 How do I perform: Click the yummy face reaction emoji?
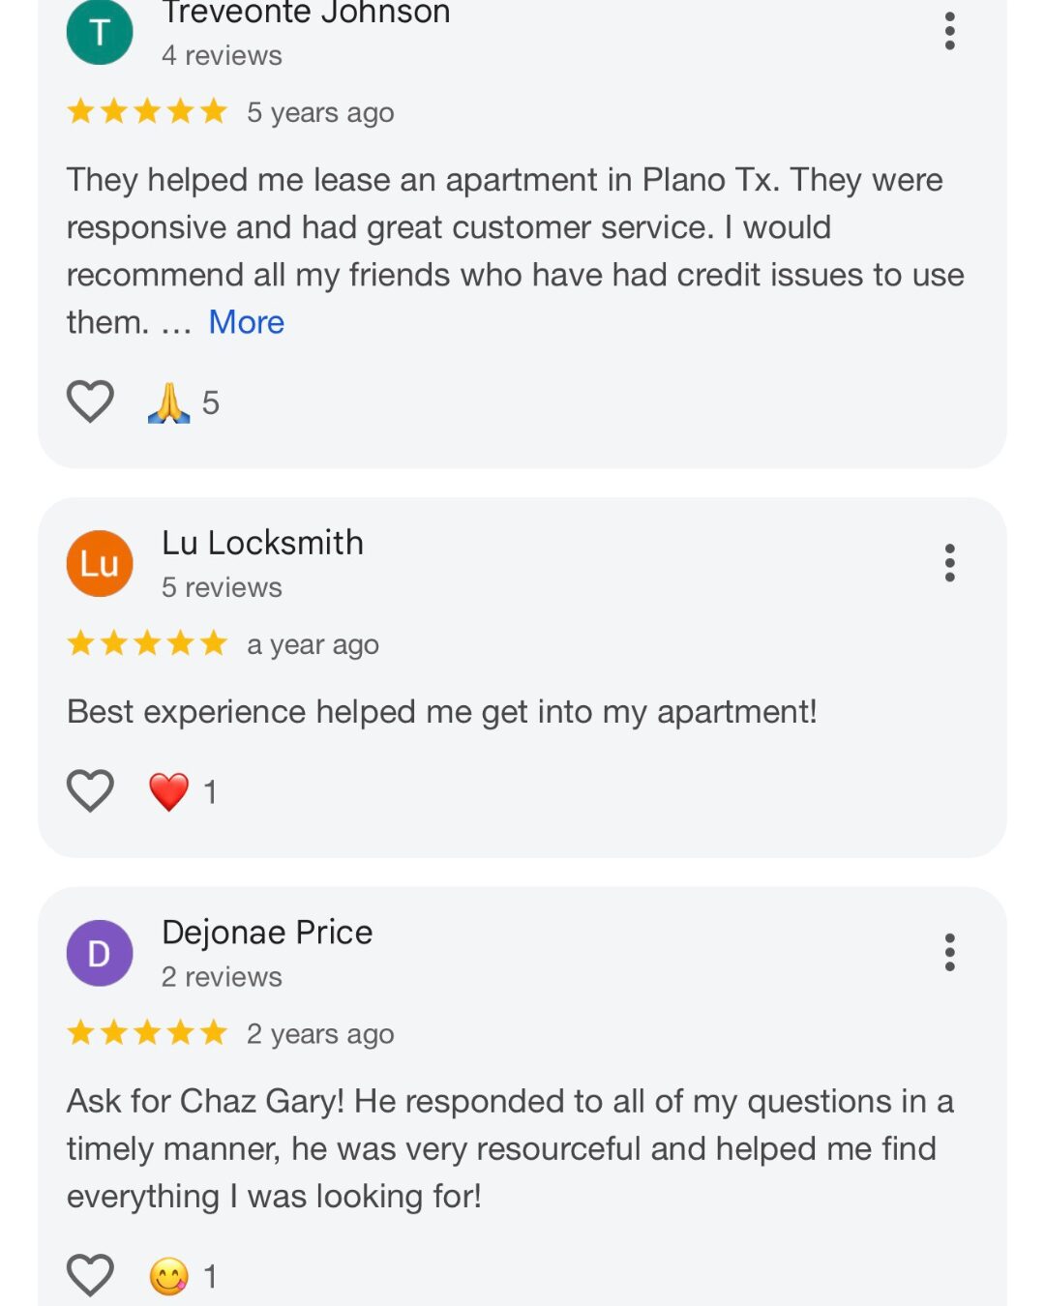168,1276
